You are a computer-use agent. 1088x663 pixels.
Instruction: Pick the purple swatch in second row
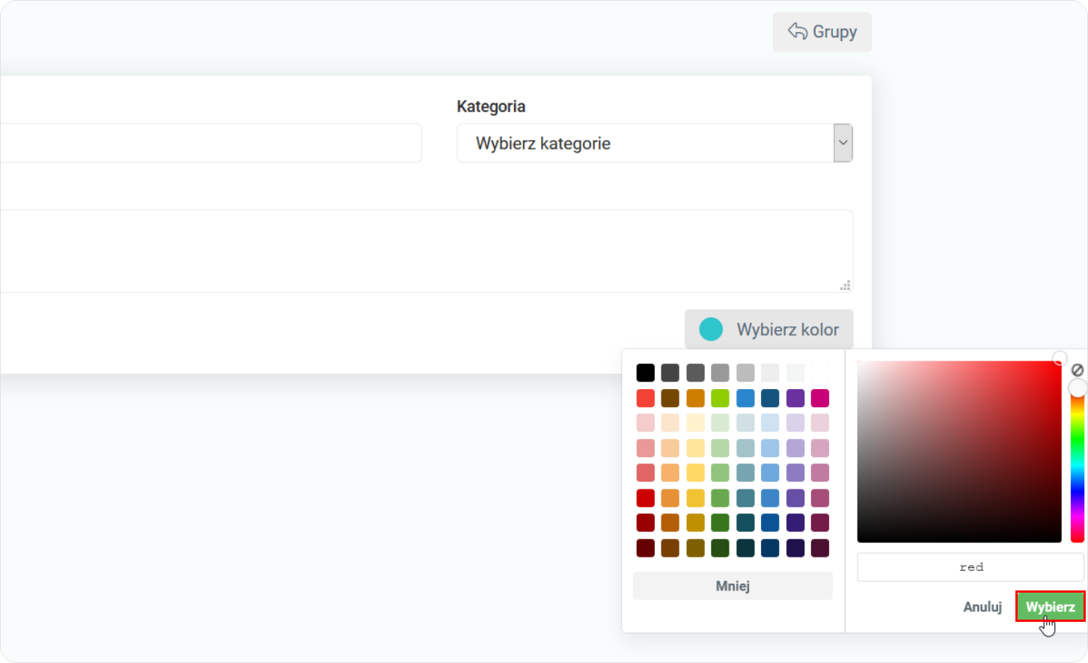795,398
